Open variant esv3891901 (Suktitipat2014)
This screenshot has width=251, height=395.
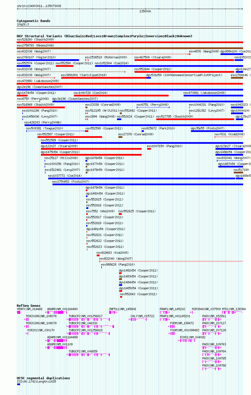[104, 78]
